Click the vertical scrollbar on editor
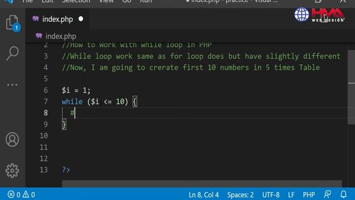Viewport: 355px width, 200px height. (x=351, y=87)
